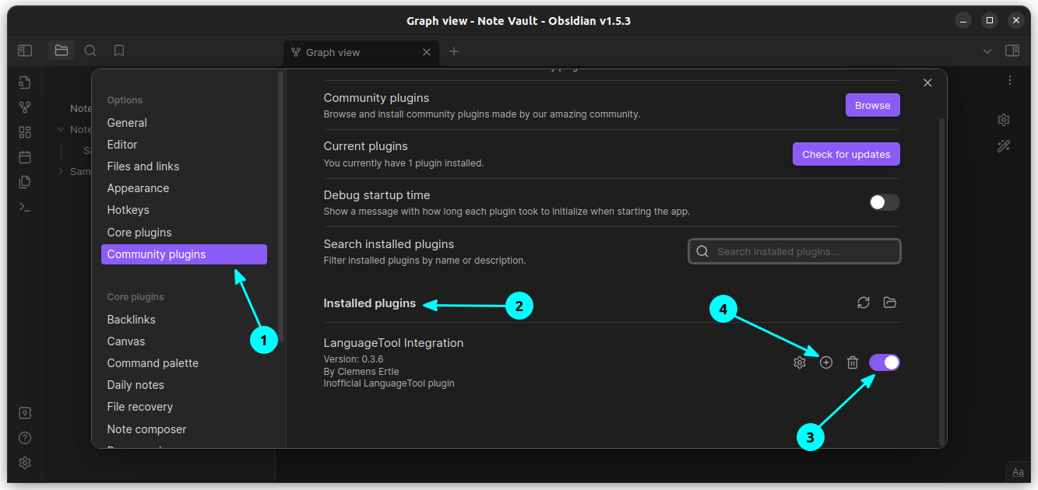Disable the LanguageTool Integration plugin toggle
The image size is (1038, 490).
884,362
